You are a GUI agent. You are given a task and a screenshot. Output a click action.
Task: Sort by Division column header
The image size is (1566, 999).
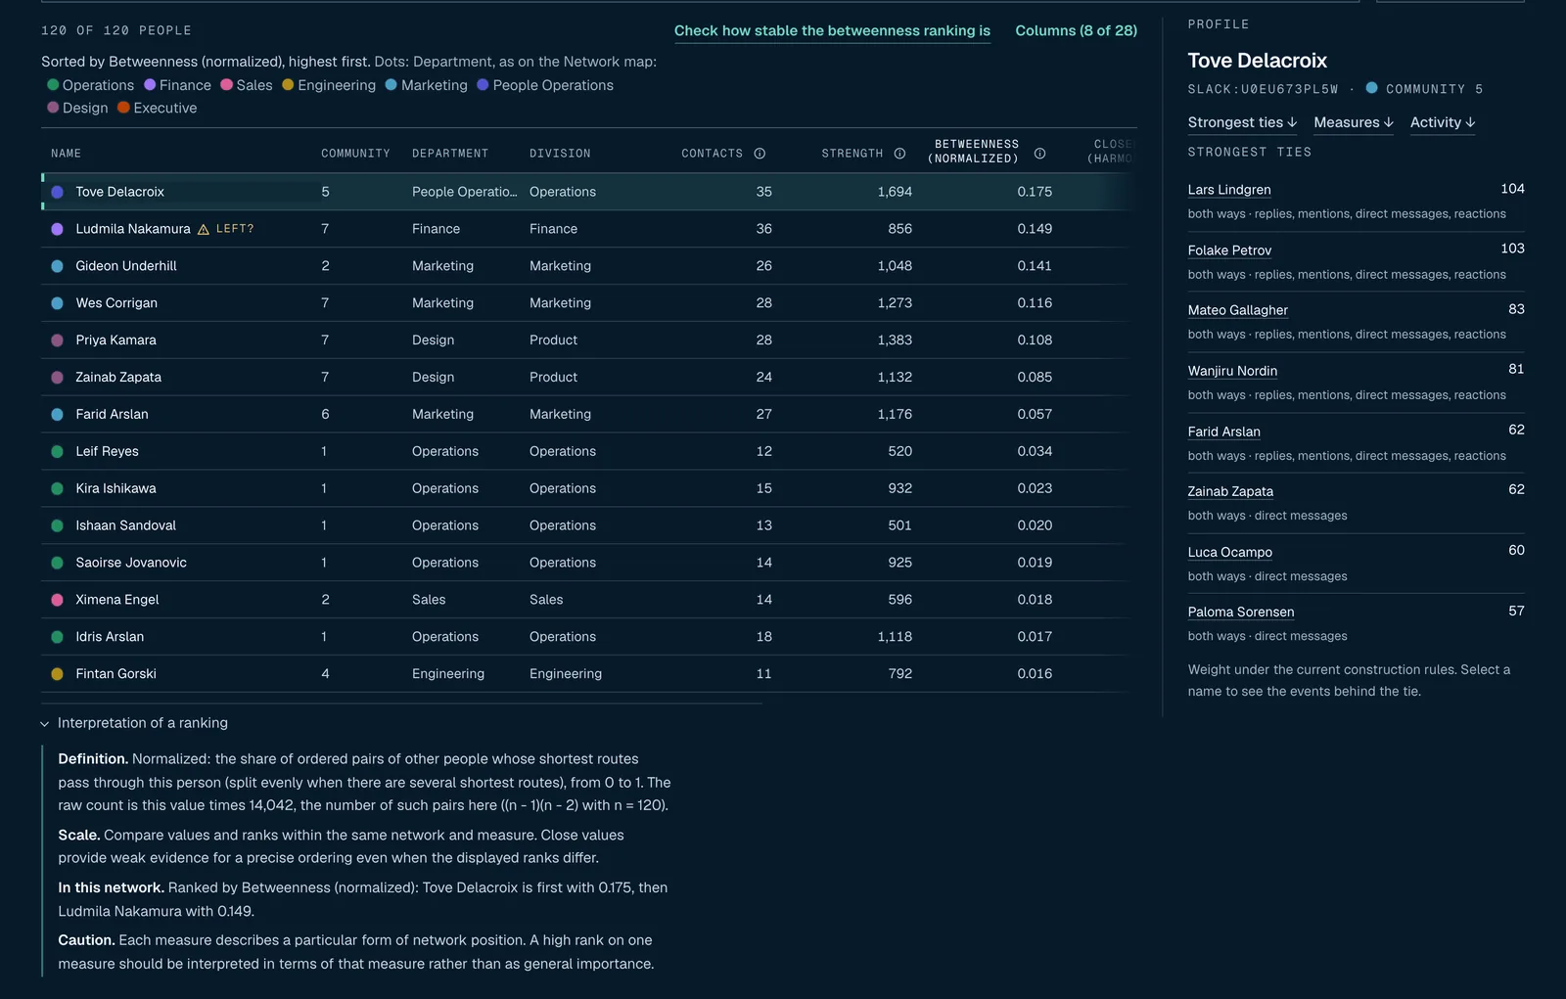(560, 154)
